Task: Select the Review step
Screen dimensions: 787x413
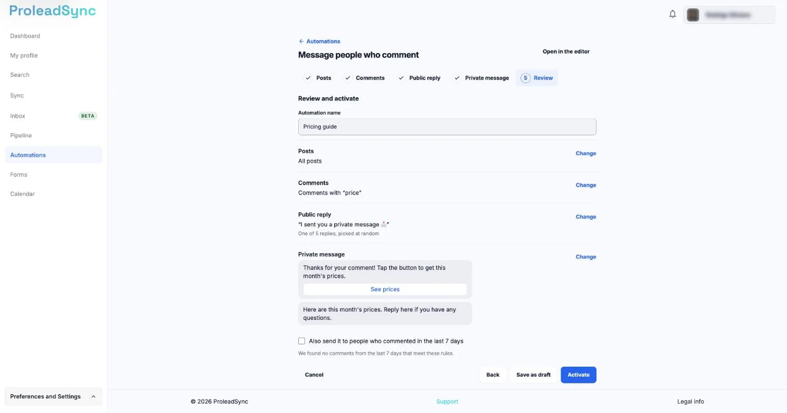Action: (x=537, y=78)
